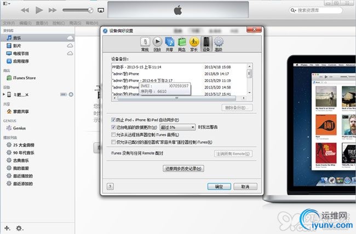Open 家庭共享 in the sidebar
Screen dimensions: 356x234
tap(37, 112)
